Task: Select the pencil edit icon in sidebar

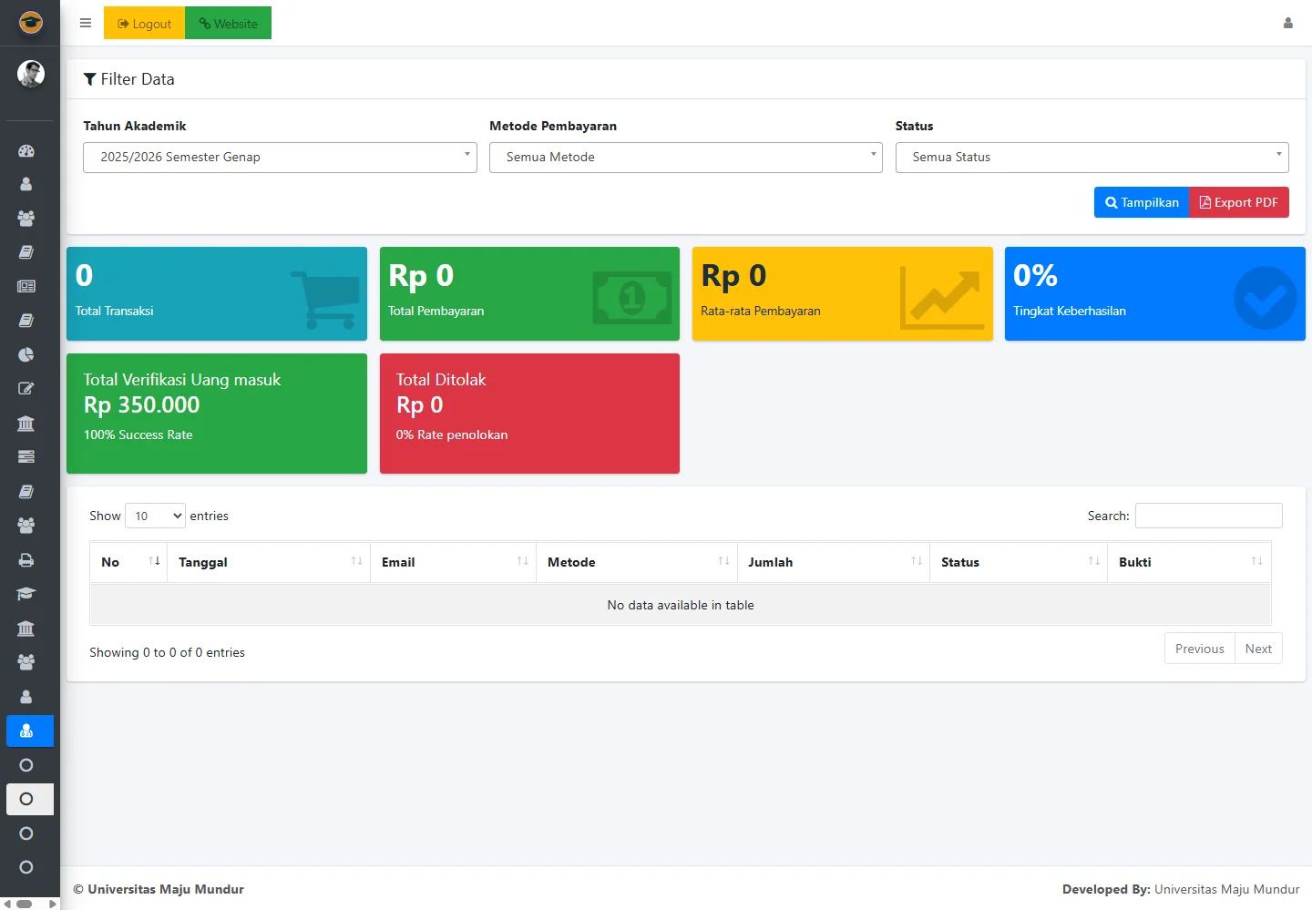Action: pyautogui.click(x=26, y=389)
